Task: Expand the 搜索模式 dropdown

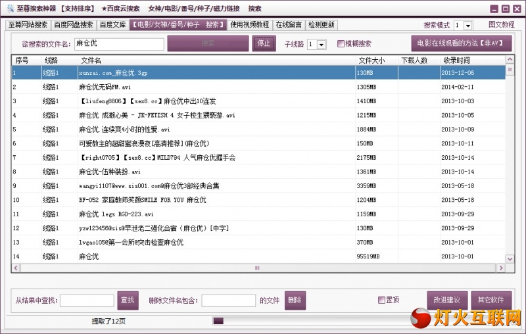Action: (x=468, y=25)
